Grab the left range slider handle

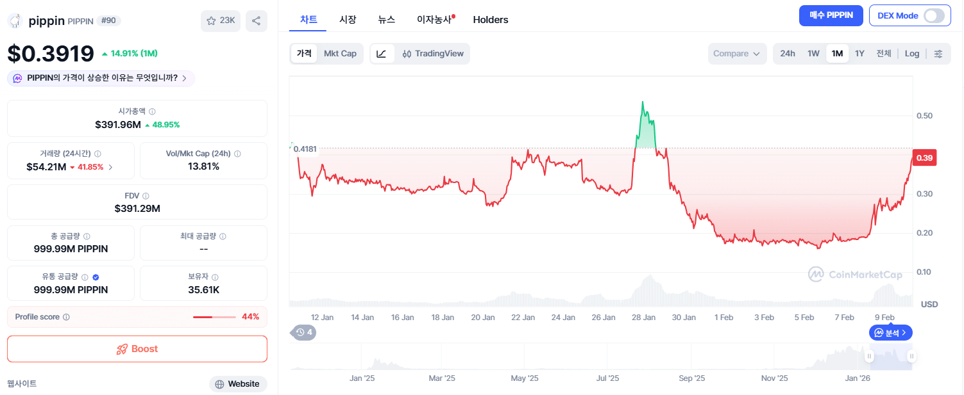pyautogui.click(x=870, y=357)
